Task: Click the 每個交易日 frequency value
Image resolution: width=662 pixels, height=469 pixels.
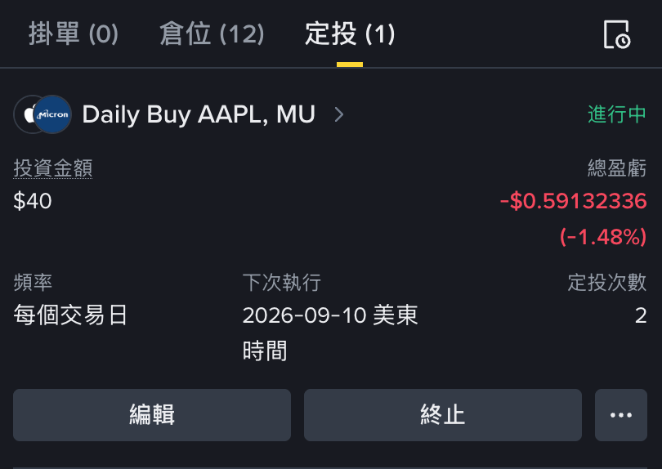Action: coord(70,315)
